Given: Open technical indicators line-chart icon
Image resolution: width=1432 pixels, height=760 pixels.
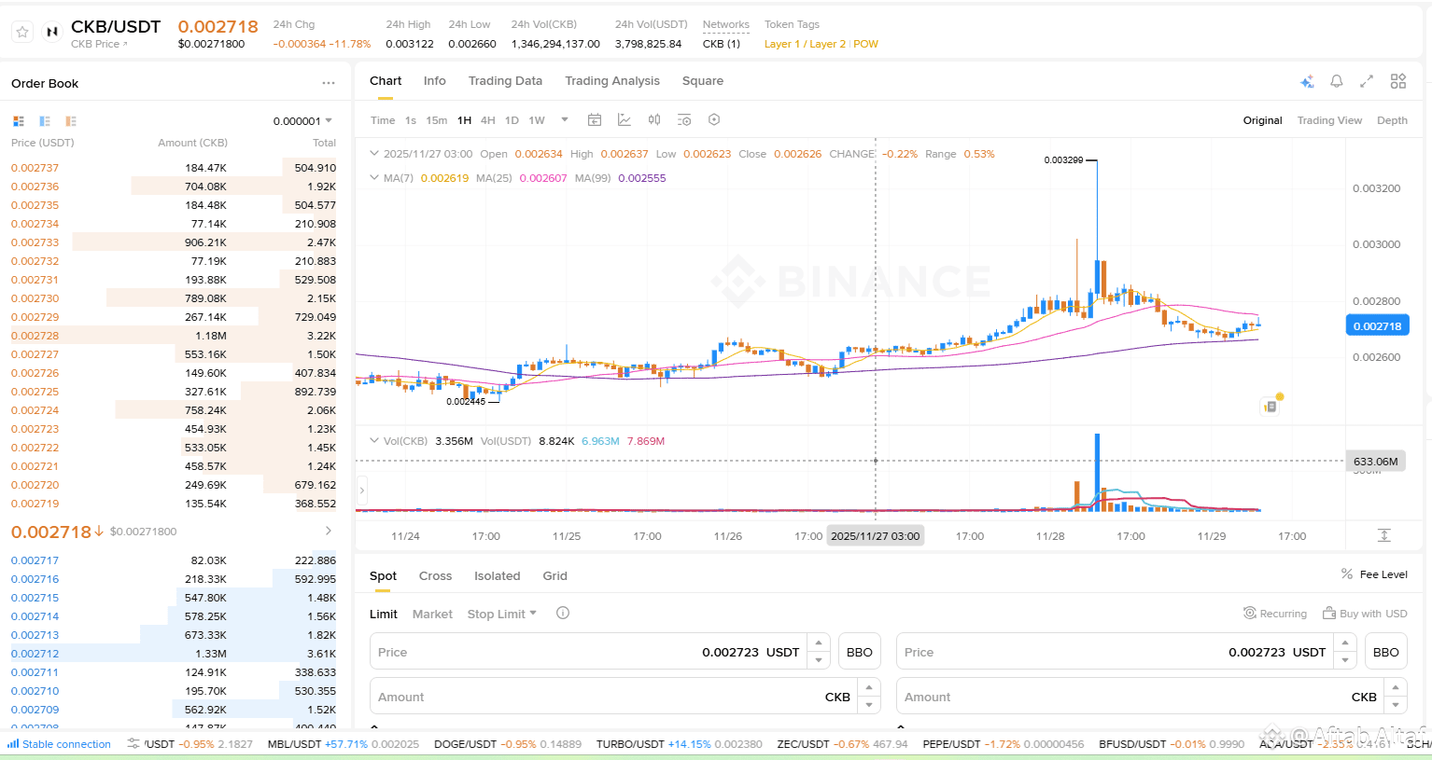Looking at the screenshot, I should click(625, 119).
